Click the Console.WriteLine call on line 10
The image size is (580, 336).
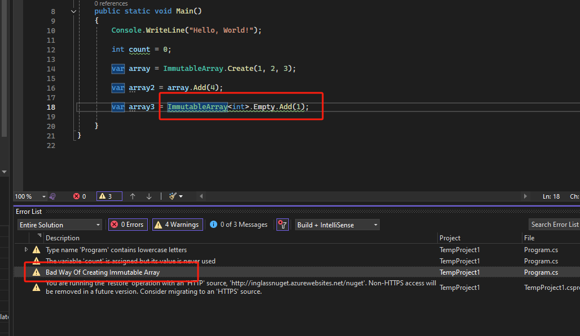(186, 30)
